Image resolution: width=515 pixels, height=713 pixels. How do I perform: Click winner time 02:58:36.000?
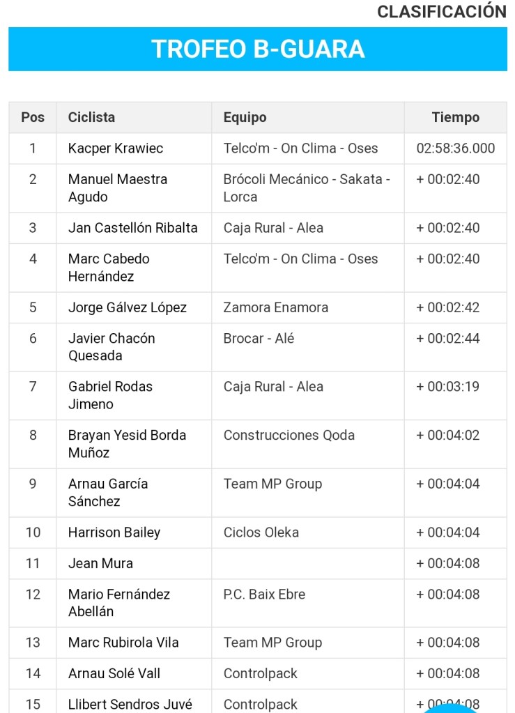tap(456, 148)
